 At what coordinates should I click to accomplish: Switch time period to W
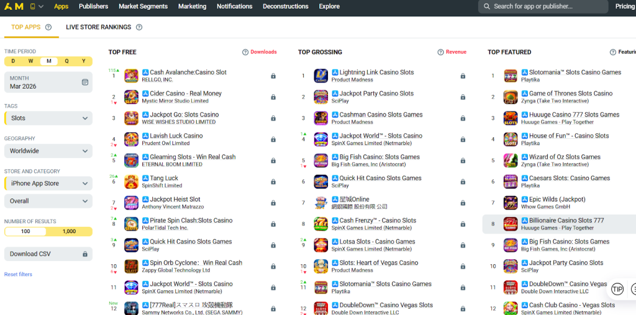click(x=30, y=61)
